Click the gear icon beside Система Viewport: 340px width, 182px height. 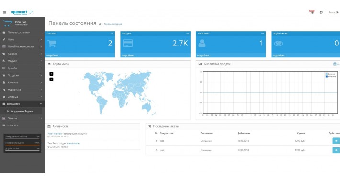(4, 97)
